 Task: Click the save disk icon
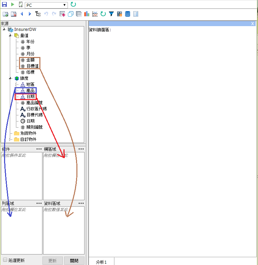coord(4,4)
